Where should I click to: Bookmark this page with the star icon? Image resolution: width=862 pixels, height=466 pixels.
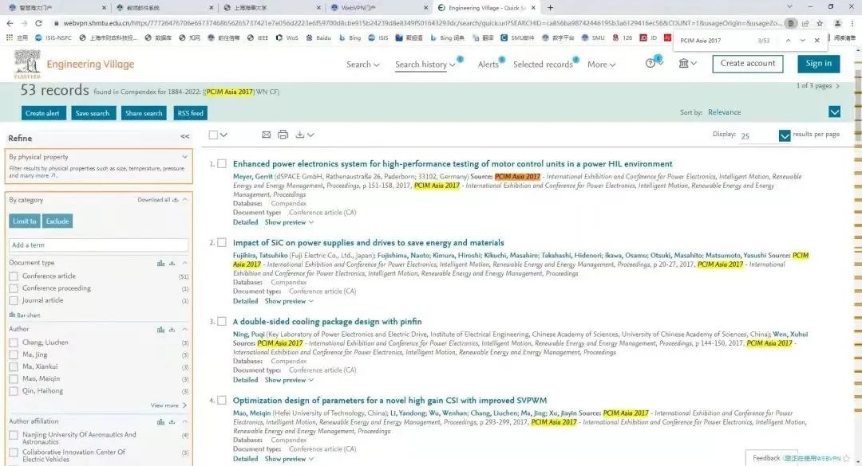click(819, 23)
